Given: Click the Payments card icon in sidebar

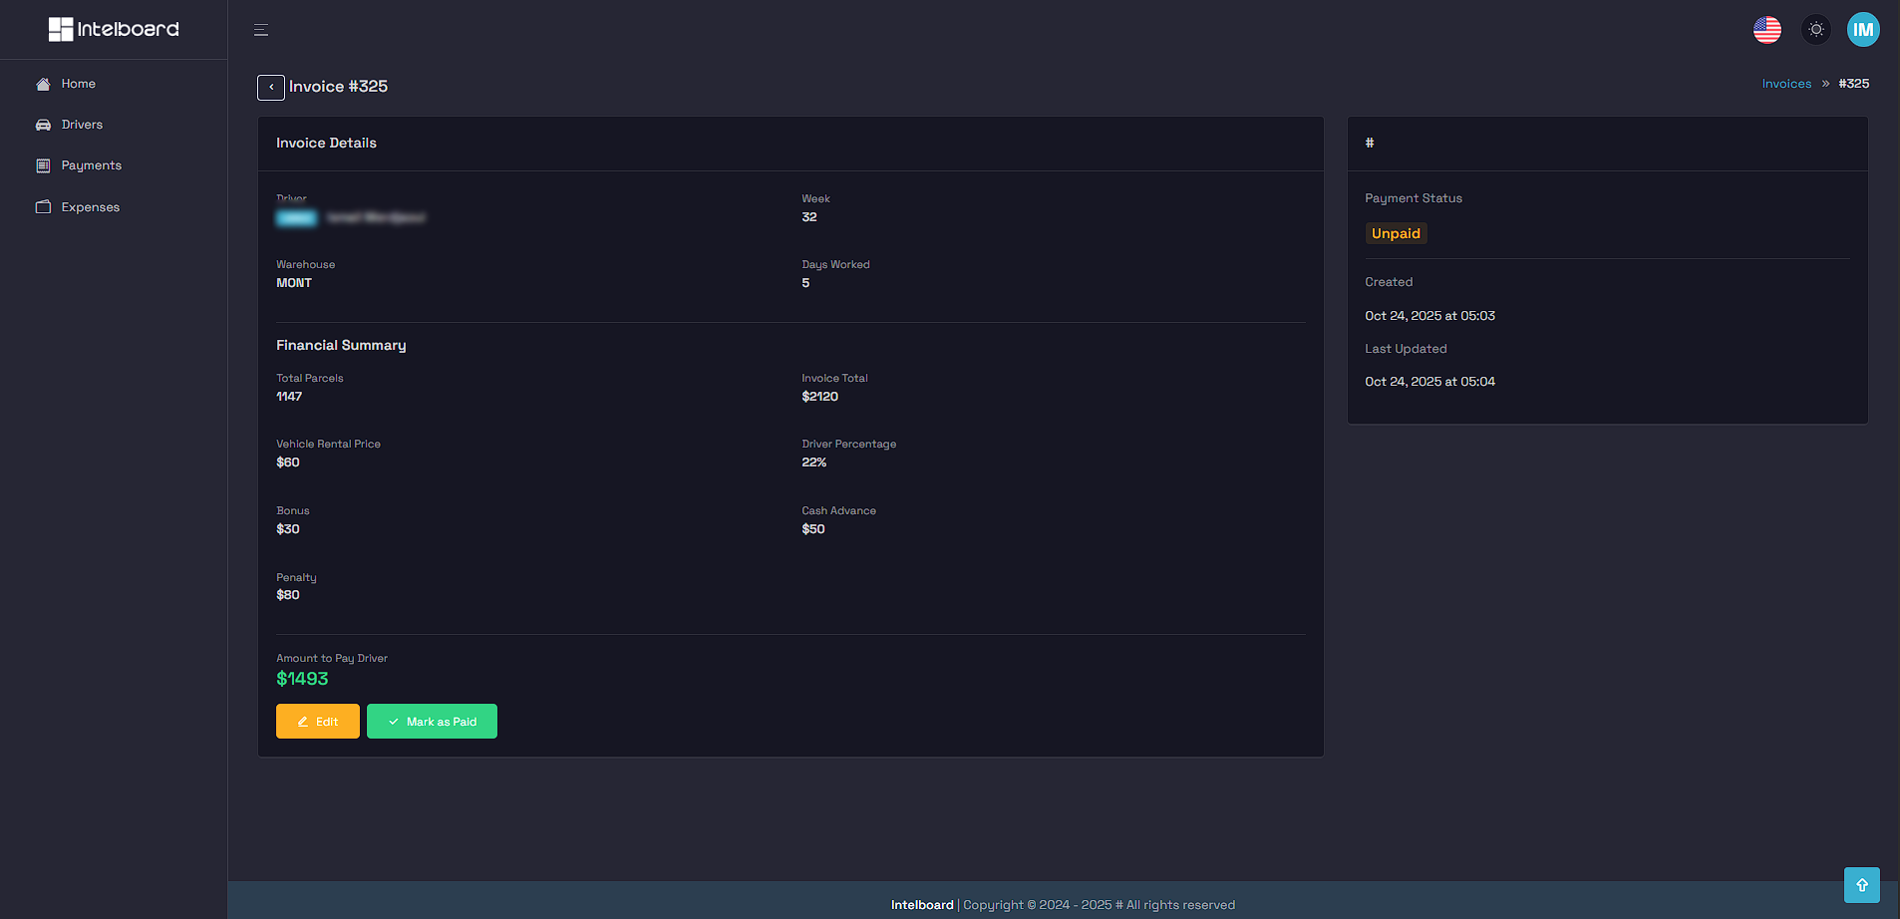Looking at the screenshot, I should 43,165.
